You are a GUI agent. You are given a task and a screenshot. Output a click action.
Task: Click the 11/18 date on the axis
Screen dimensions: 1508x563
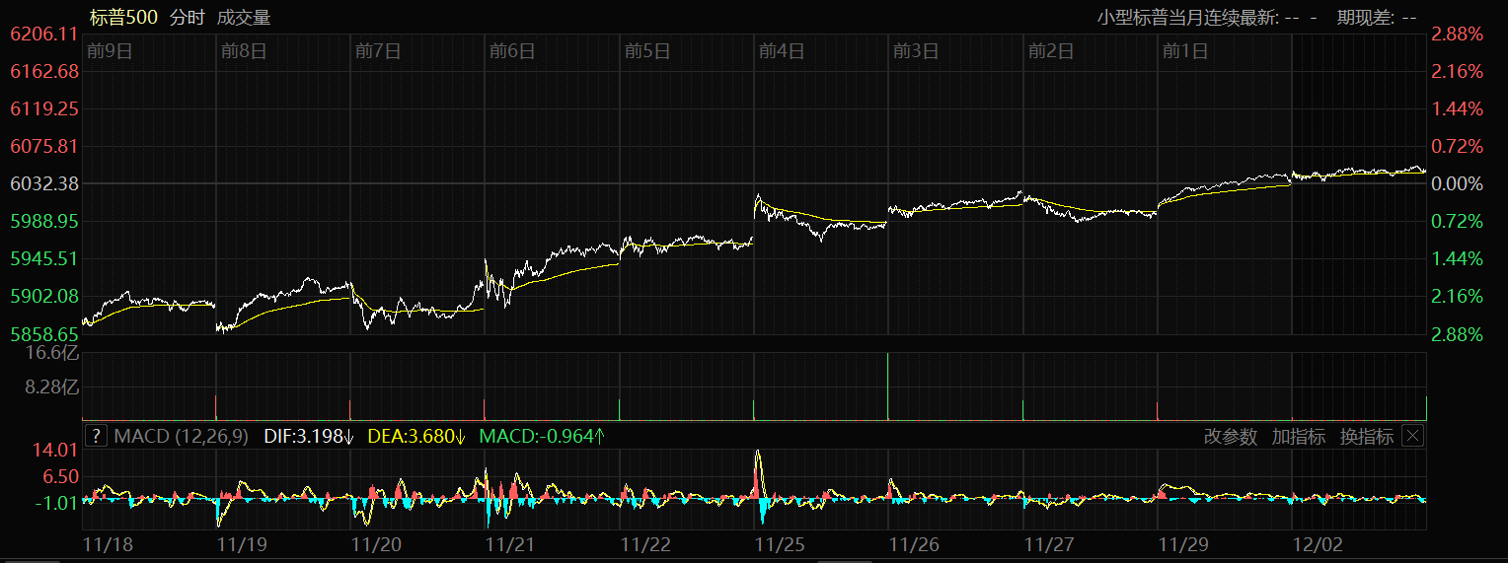point(108,543)
